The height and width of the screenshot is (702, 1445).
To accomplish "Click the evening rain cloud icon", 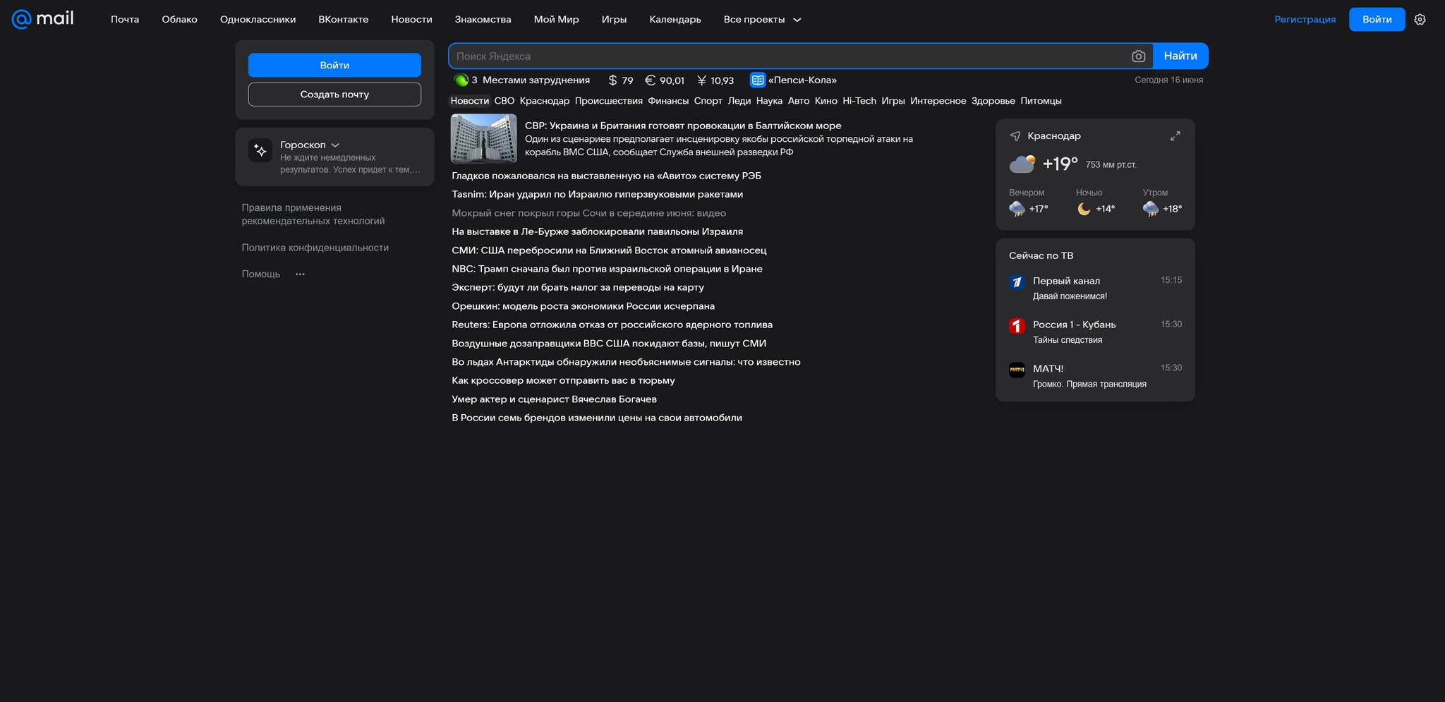I will (x=1017, y=209).
